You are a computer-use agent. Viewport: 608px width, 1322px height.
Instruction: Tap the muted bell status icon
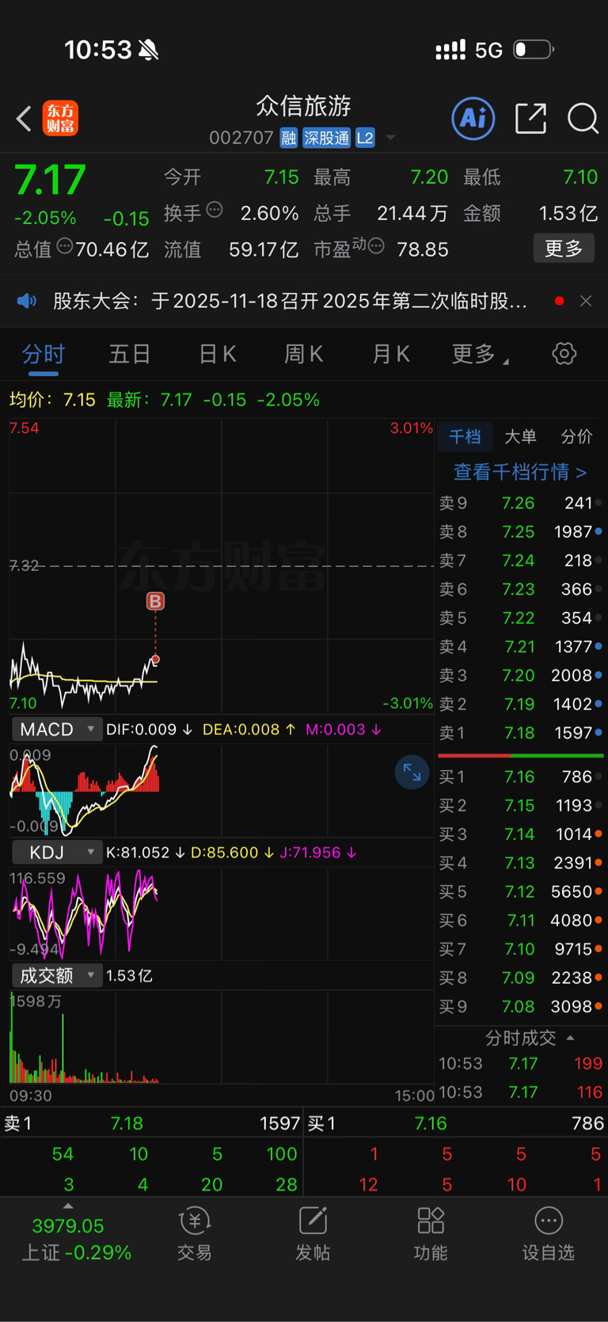(148, 50)
